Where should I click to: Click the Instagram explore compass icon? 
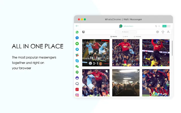tap(158, 32)
